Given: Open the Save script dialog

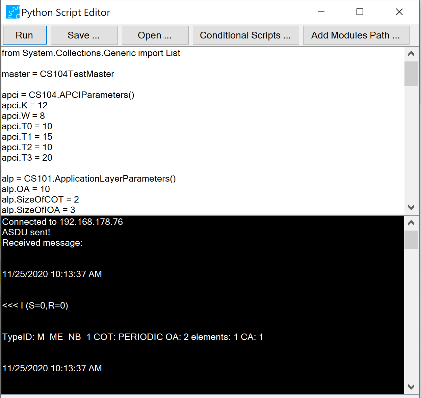Looking at the screenshot, I should (x=84, y=35).
